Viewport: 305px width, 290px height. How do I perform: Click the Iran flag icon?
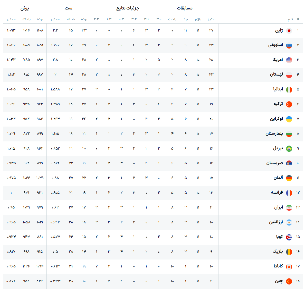click(289, 208)
